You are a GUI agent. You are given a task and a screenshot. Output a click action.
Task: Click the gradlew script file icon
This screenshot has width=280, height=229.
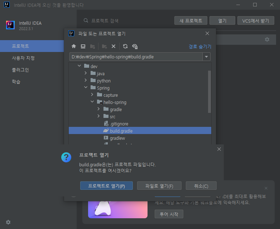click(x=106, y=138)
